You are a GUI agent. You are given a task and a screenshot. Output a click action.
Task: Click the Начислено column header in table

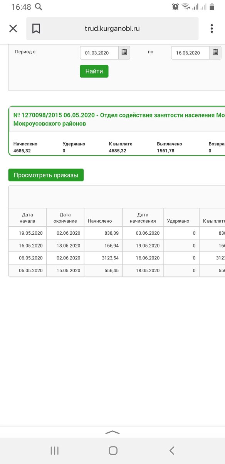(x=103, y=218)
